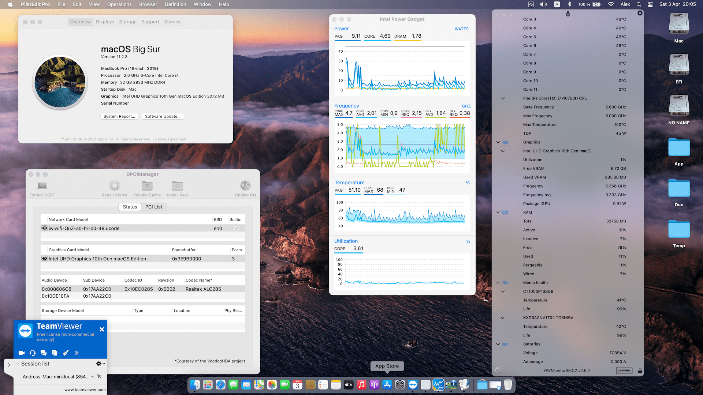703x395 pixels.
Task: Click TeamViewer file transfer documents icon
Action: [x=55, y=353]
